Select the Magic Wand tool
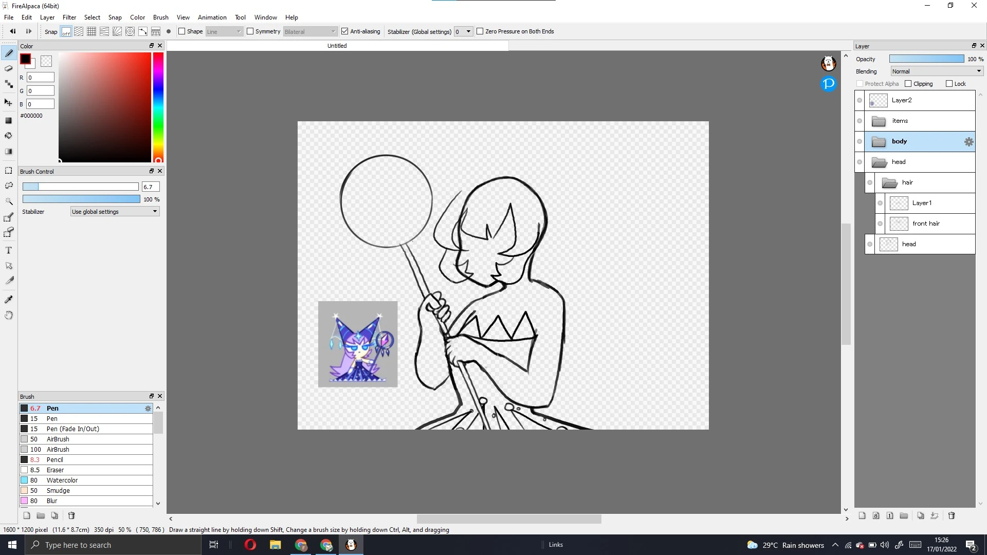 pos(8,201)
